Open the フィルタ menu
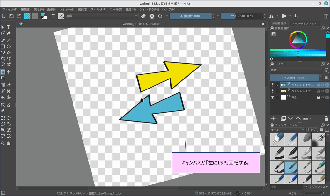Screen dimensions: 330x196 98,9
